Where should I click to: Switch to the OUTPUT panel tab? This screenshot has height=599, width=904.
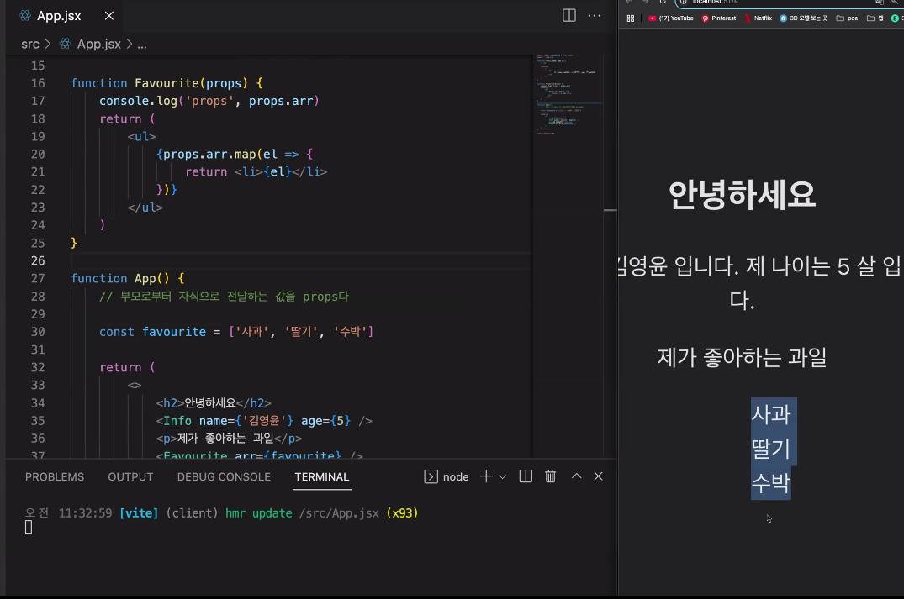(x=130, y=477)
